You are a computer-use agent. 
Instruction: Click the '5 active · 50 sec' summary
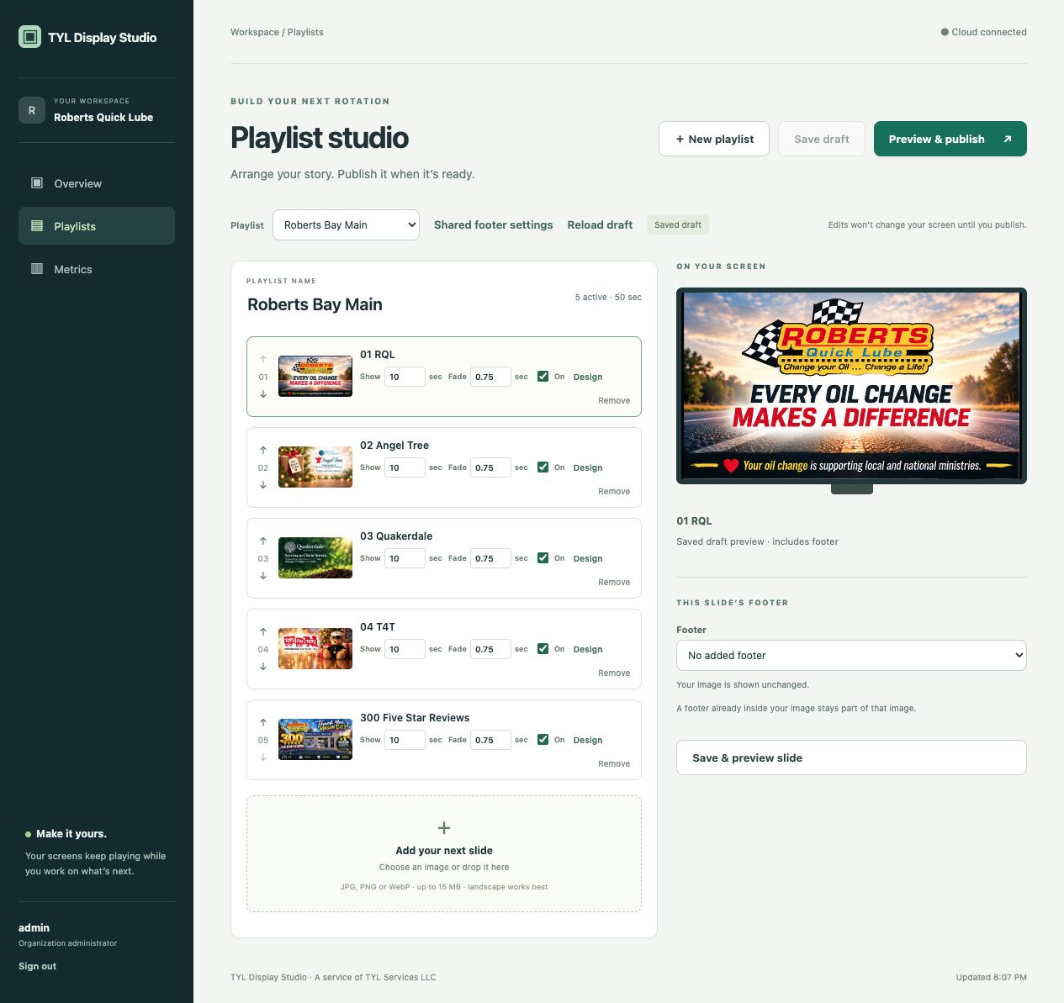click(x=608, y=298)
